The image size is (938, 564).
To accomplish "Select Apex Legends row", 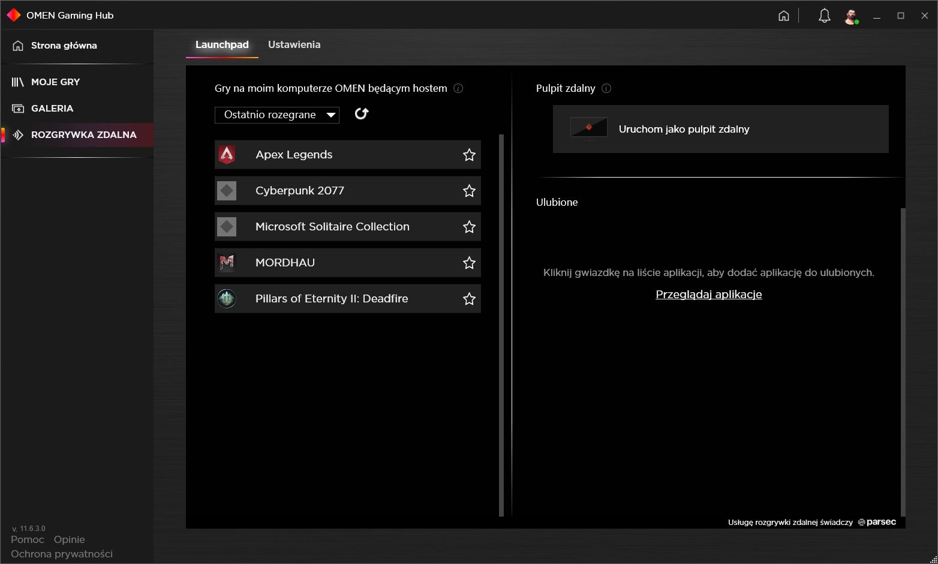I will (348, 155).
